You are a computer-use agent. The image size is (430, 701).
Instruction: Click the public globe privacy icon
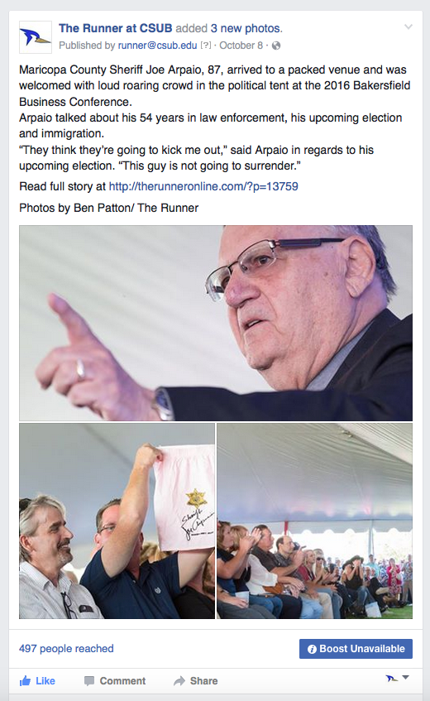(x=276, y=46)
